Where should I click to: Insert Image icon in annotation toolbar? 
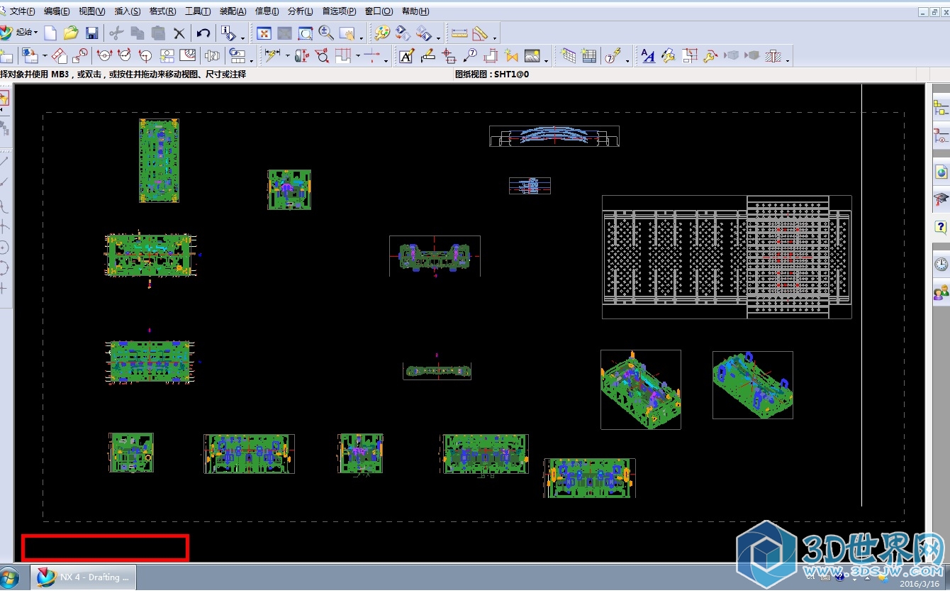tap(532, 55)
